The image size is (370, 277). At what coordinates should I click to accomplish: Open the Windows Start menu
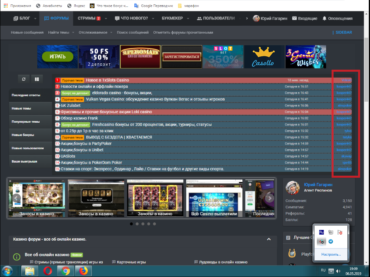coord(7,271)
